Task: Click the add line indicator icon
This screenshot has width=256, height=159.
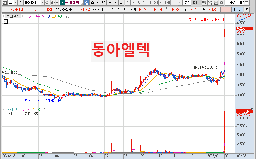Action: [210, 3]
